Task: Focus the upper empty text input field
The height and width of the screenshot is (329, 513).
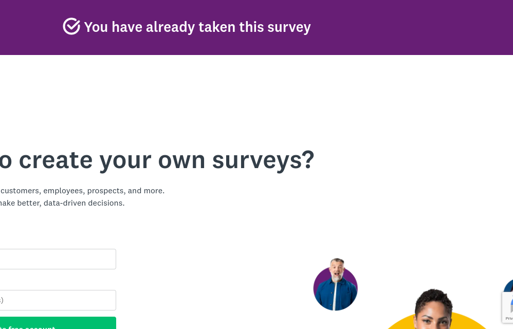Action: point(58,259)
